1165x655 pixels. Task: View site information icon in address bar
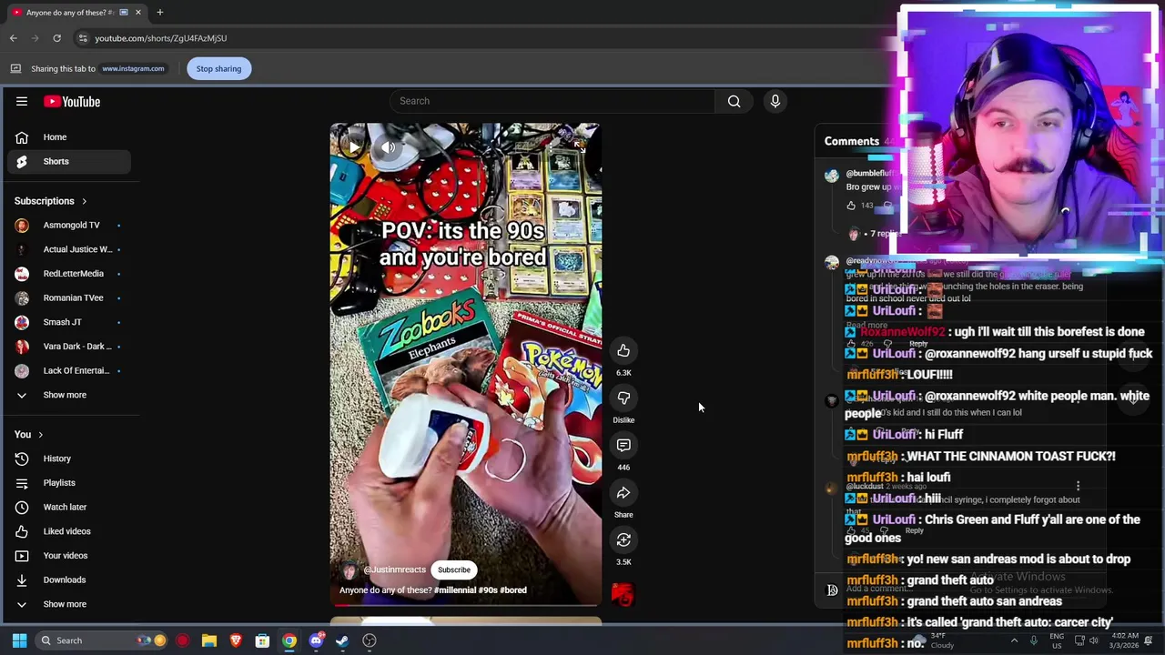pos(83,38)
